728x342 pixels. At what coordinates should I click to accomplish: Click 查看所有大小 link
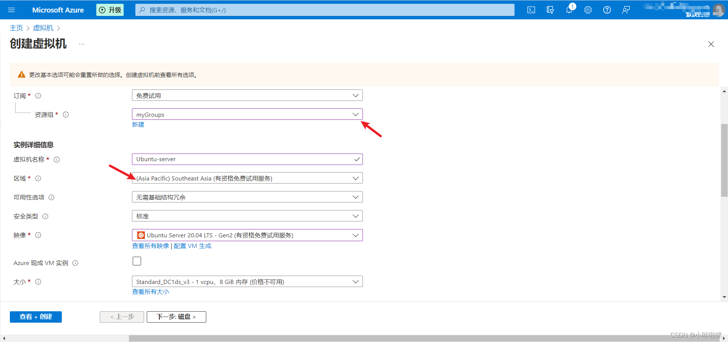tap(151, 292)
